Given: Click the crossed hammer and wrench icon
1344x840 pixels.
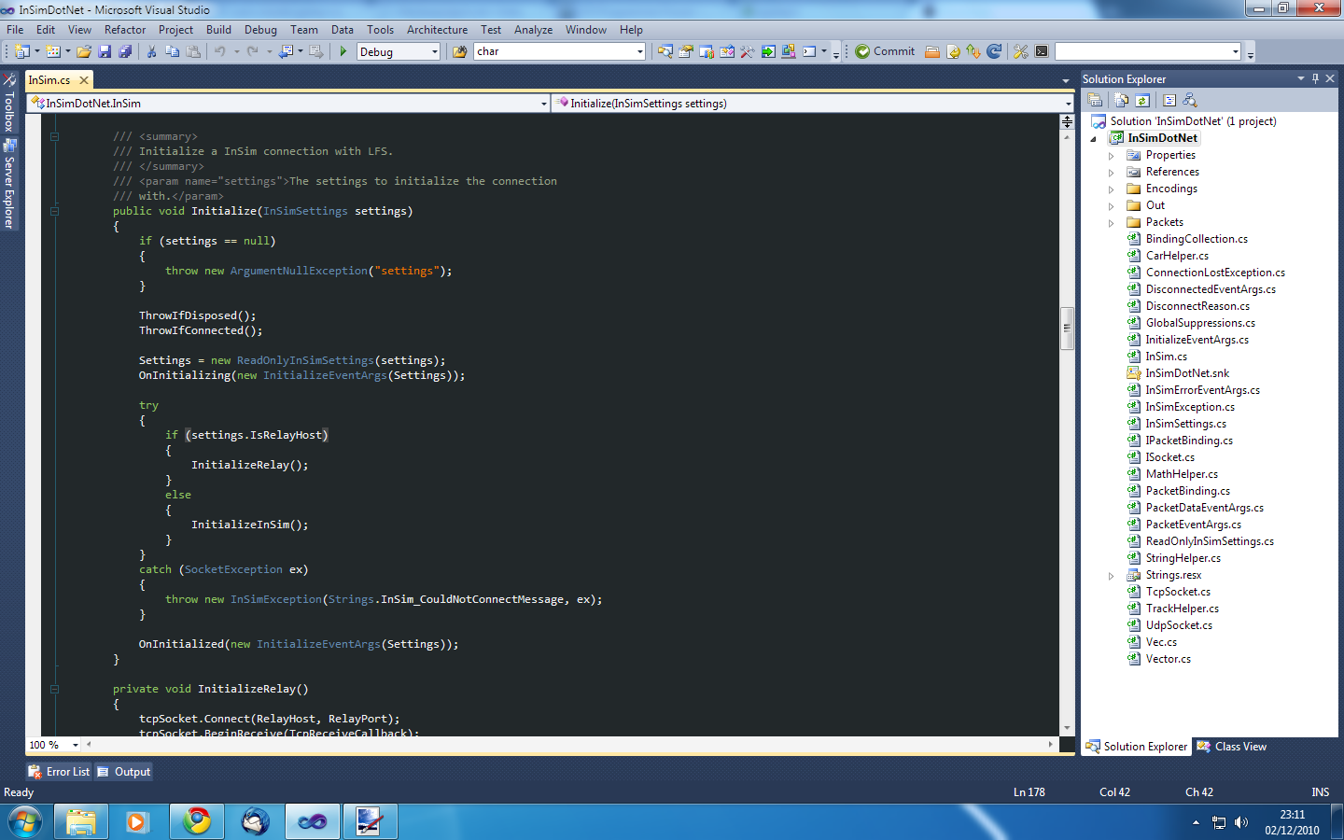Looking at the screenshot, I should point(748,51).
